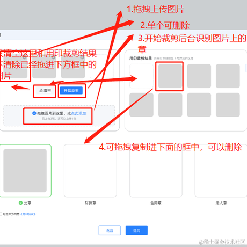Click the empty dashed slot after uploaded images
The width and height of the screenshot is (247, 247).
[x=102, y=67]
